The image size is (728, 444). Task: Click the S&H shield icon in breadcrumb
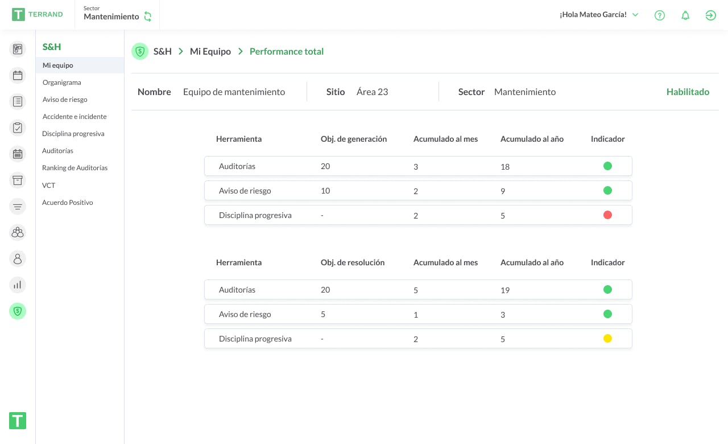(140, 51)
